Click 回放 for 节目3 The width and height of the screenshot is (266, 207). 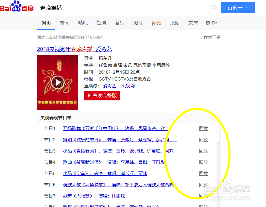[x=203, y=151]
